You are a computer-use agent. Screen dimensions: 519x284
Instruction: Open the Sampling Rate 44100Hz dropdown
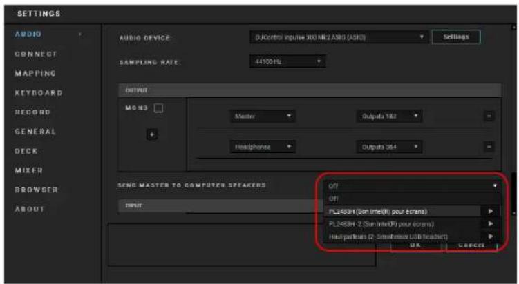click(x=287, y=61)
